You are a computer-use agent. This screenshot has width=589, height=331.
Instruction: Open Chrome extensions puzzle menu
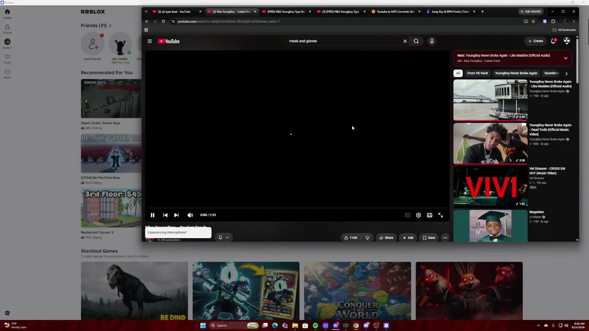(x=553, y=21)
